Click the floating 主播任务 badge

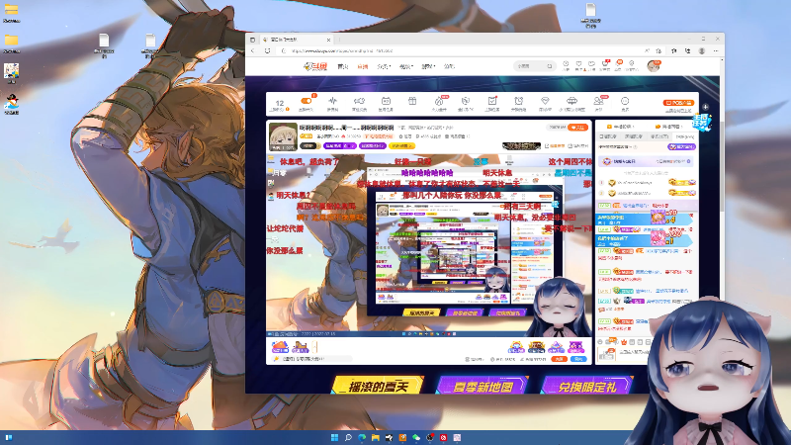point(701,122)
